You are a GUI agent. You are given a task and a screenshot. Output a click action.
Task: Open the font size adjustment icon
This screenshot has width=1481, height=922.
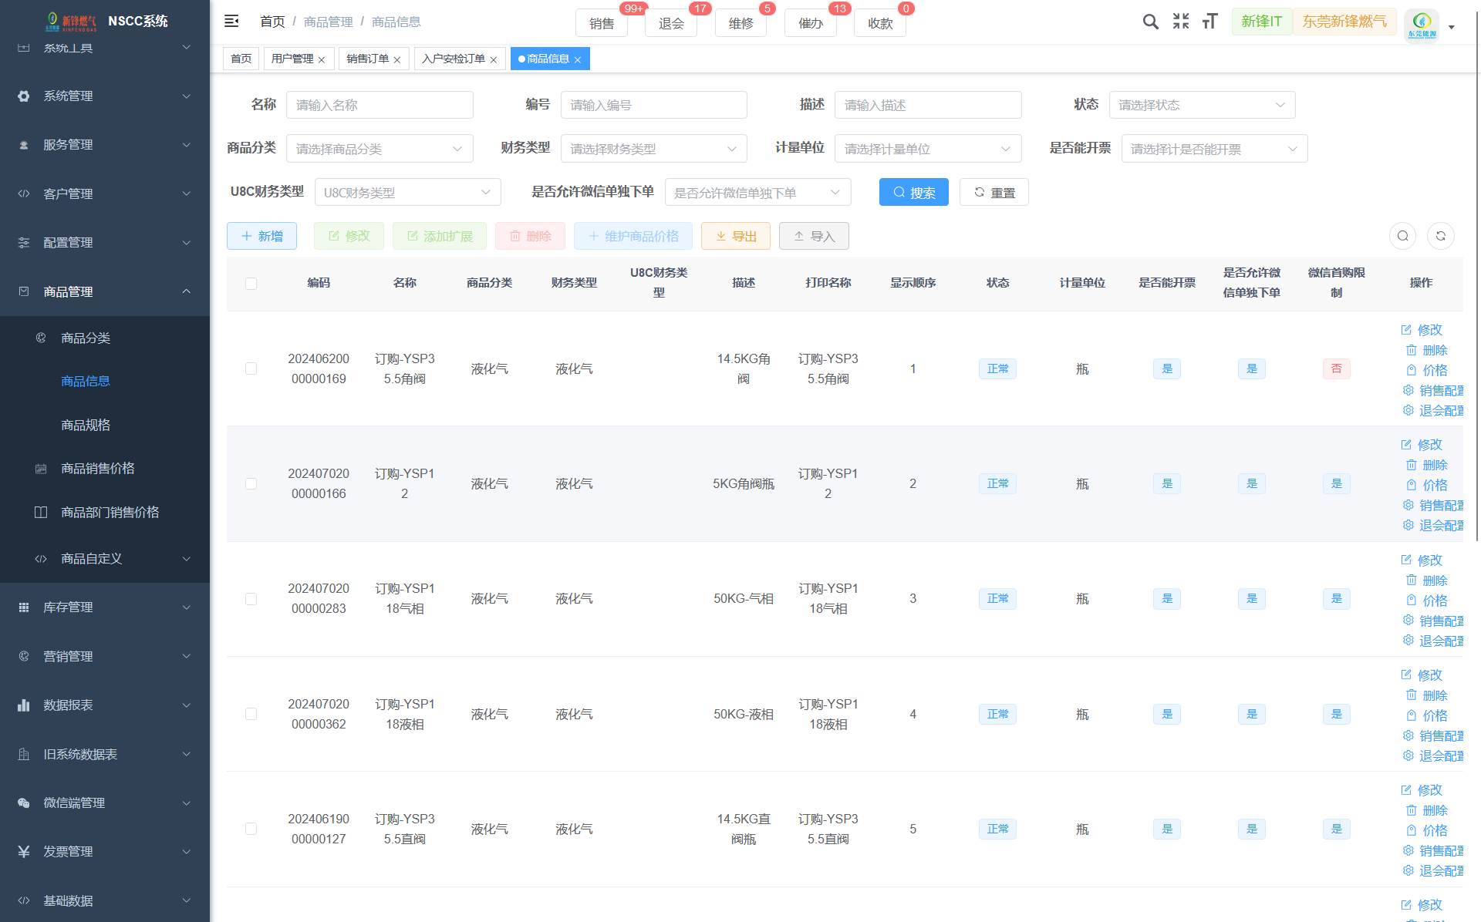coord(1210,22)
